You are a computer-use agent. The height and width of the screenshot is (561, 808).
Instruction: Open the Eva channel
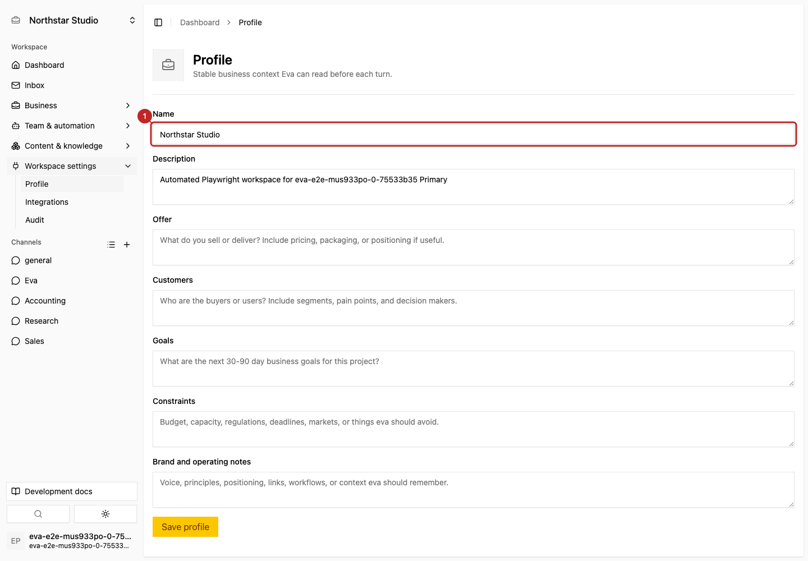coord(72,280)
